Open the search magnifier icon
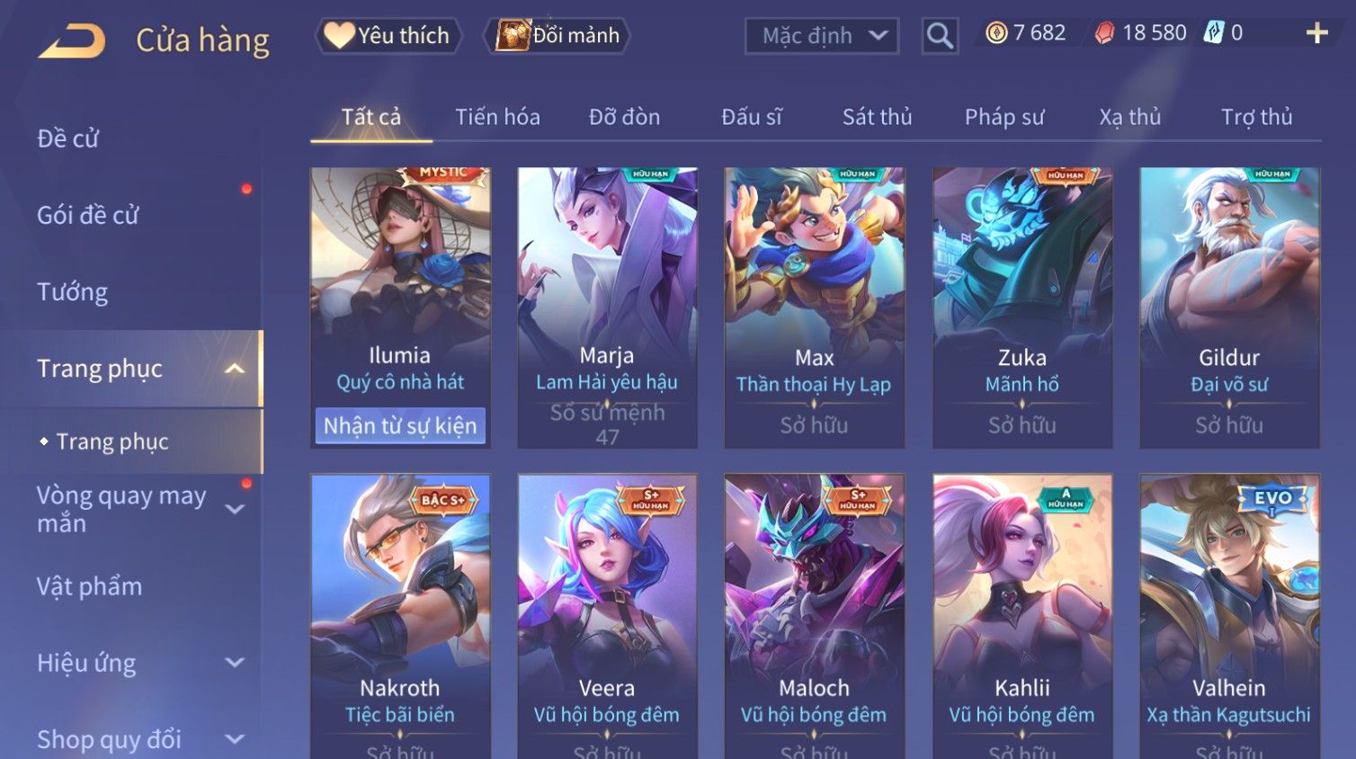Image resolution: width=1356 pixels, height=759 pixels. 940,36
